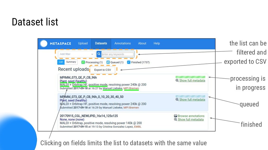
Task: Click the METASPACE round logo
Action: pos(44,43)
